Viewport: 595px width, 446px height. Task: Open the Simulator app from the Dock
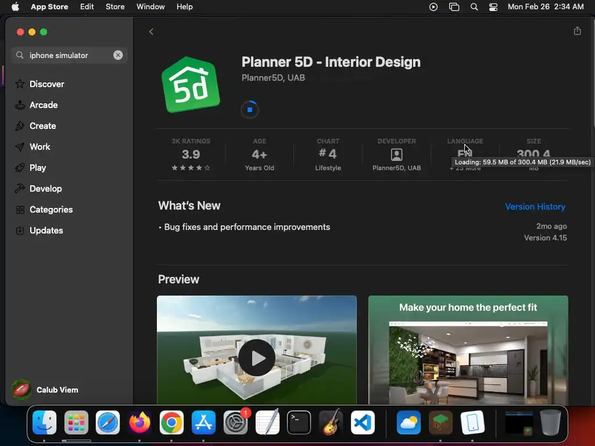pyautogui.click(x=472, y=422)
